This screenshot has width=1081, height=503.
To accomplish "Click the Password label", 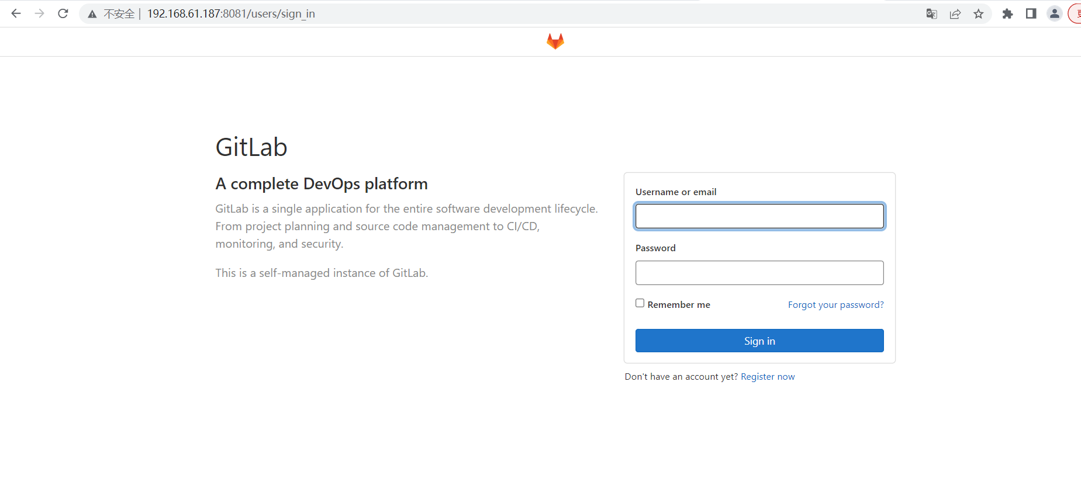I will coord(655,248).
